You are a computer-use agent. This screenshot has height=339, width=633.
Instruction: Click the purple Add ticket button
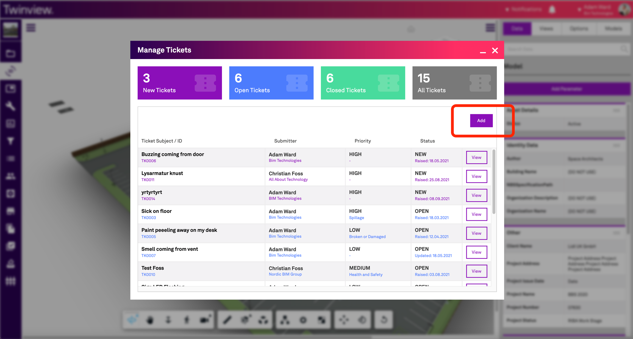tap(481, 121)
